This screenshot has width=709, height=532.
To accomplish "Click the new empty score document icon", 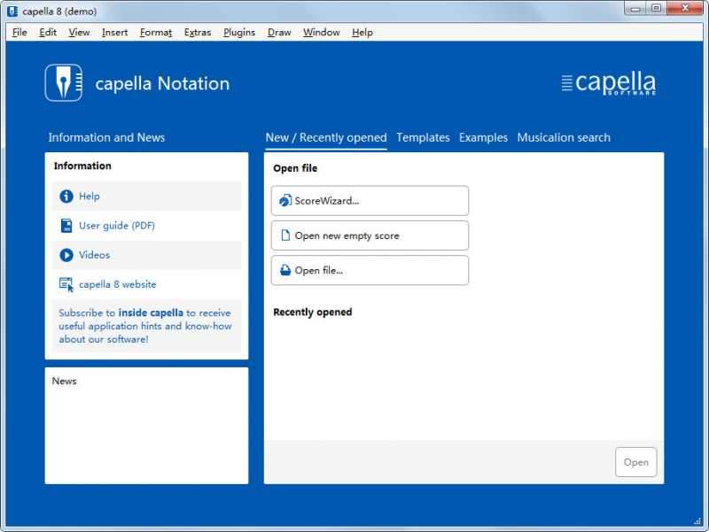I will pyautogui.click(x=285, y=235).
